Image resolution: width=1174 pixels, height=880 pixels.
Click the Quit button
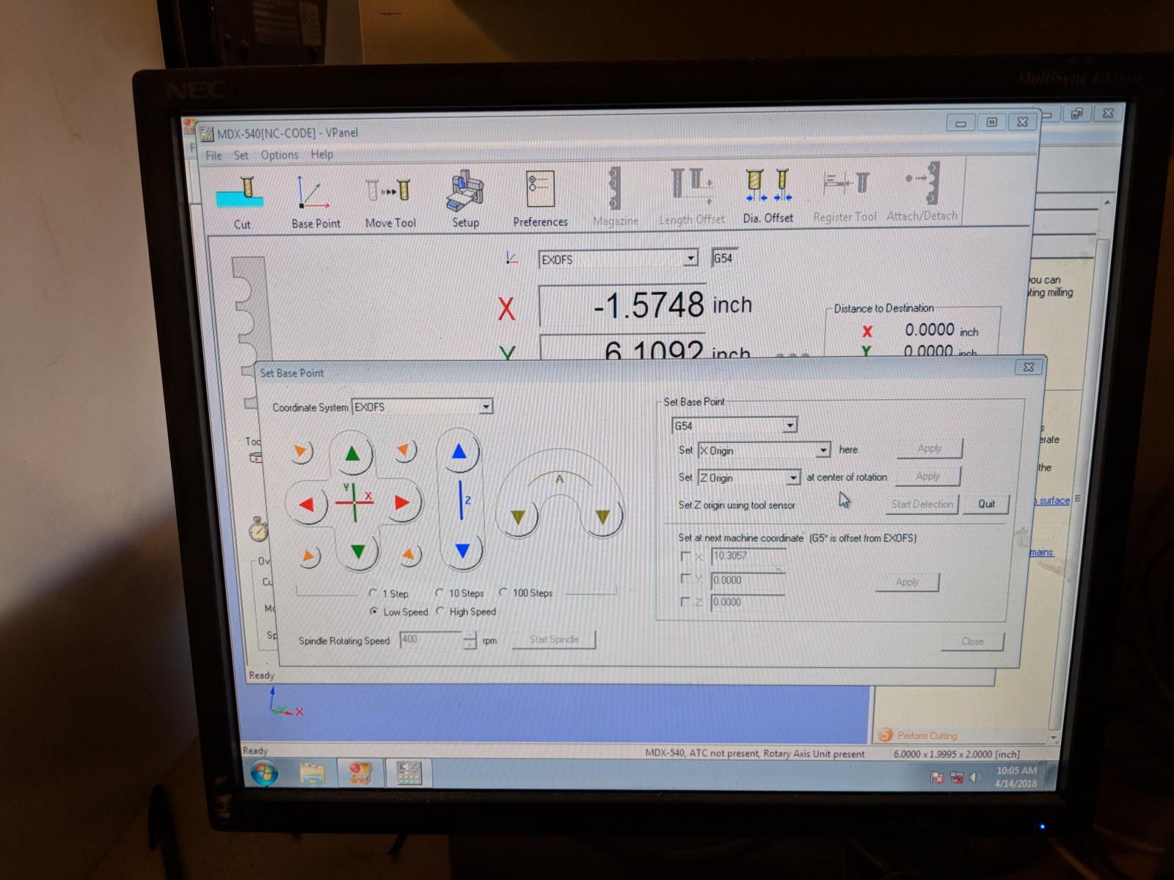coord(986,504)
